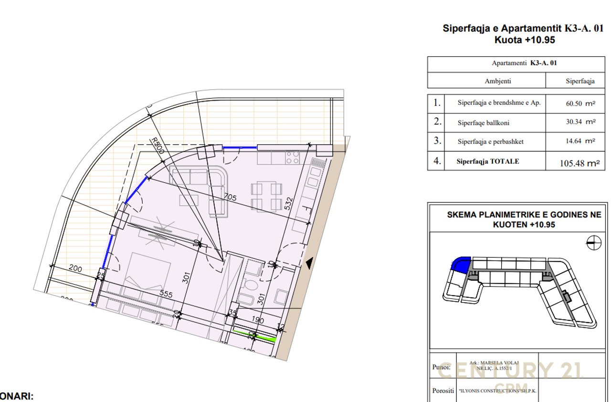Click the 'Kuota +10.95' heading
This screenshot has width=611, height=402.
tap(525, 40)
